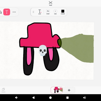This screenshot has height=101, width=101.
Task: Open the three-dots more tools menu
Action: pos(14,12)
